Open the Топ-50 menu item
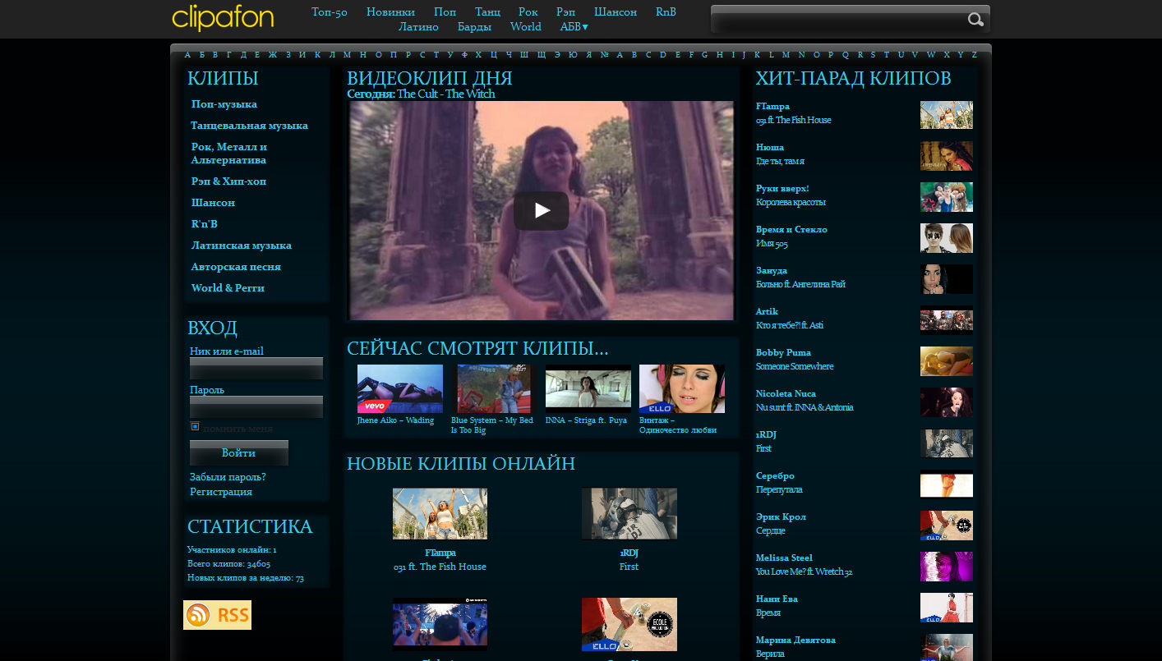Screen dimensions: 1162x661 pyautogui.click(x=330, y=11)
